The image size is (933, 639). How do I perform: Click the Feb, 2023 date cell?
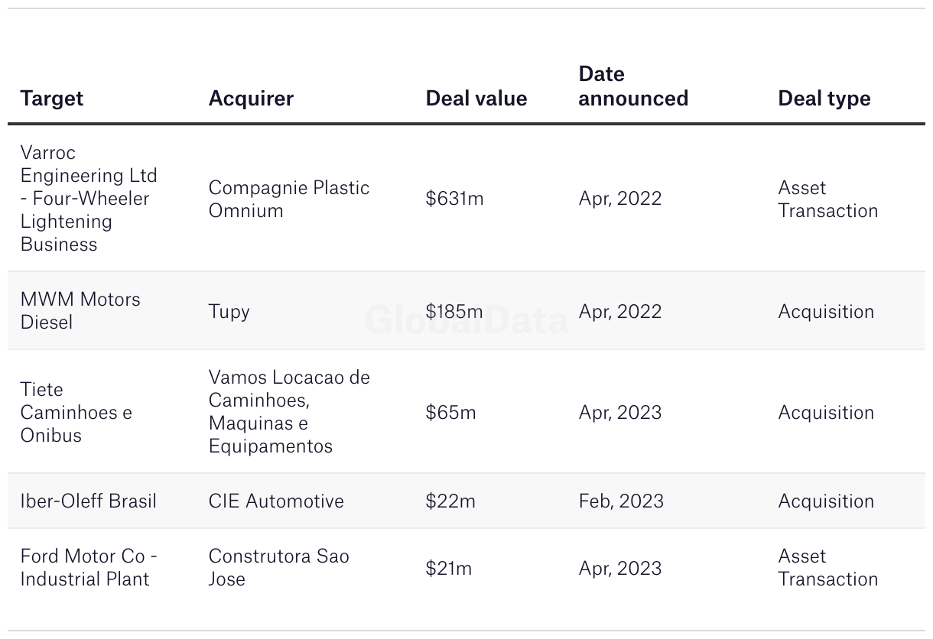coord(620,501)
